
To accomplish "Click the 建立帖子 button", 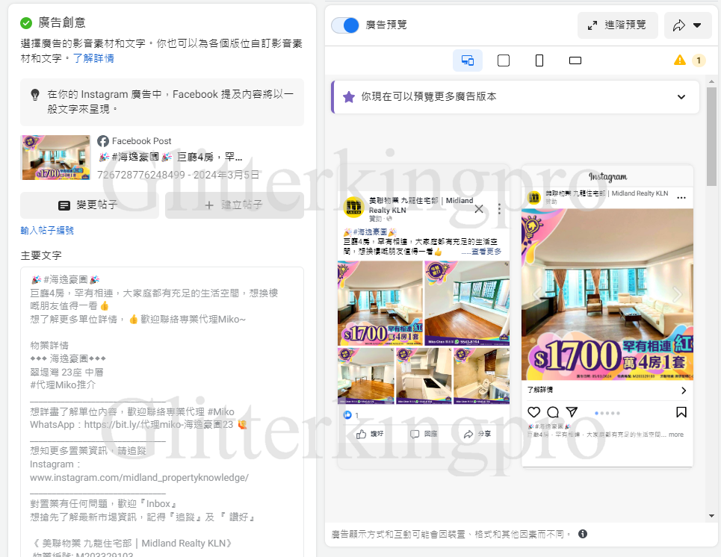I will (x=235, y=205).
